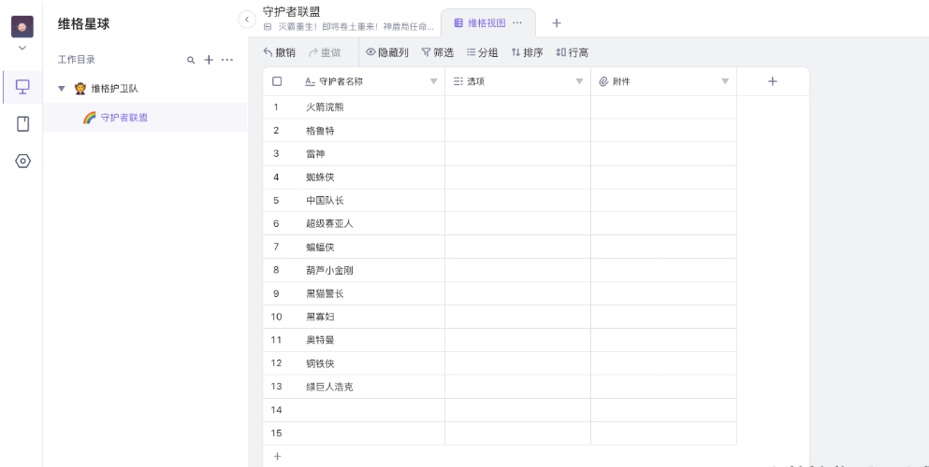The width and height of the screenshot is (929, 467).
Task: Open the 维格视图 tab more options dots
Action: point(517,23)
